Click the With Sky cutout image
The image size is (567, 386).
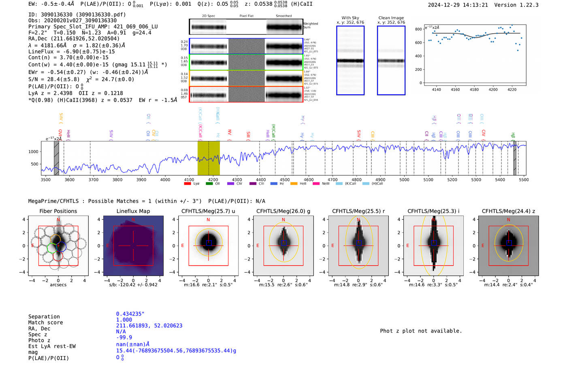click(x=350, y=60)
